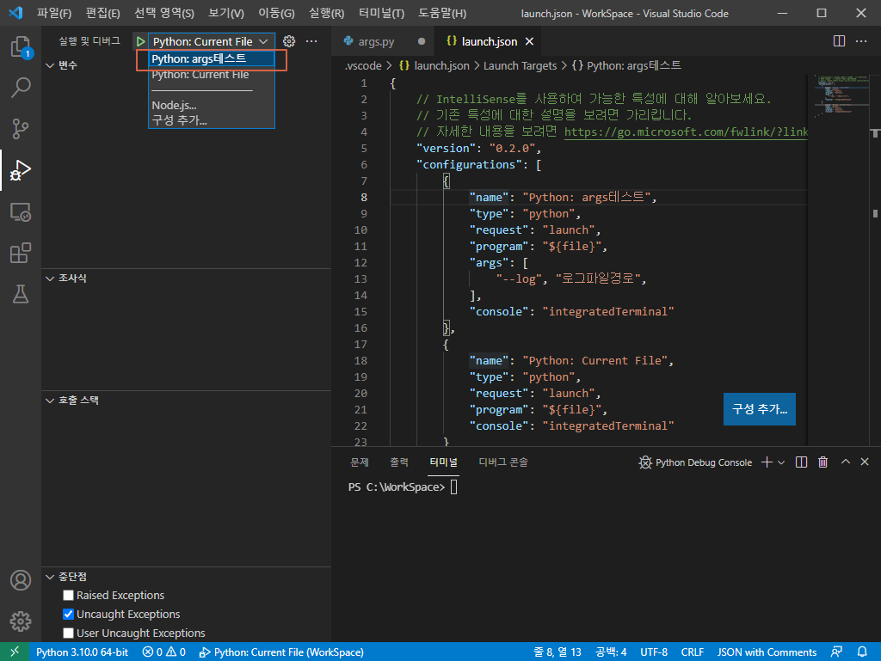Open notifications bell in status bar
The height and width of the screenshot is (661, 881).
tap(862, 652)
